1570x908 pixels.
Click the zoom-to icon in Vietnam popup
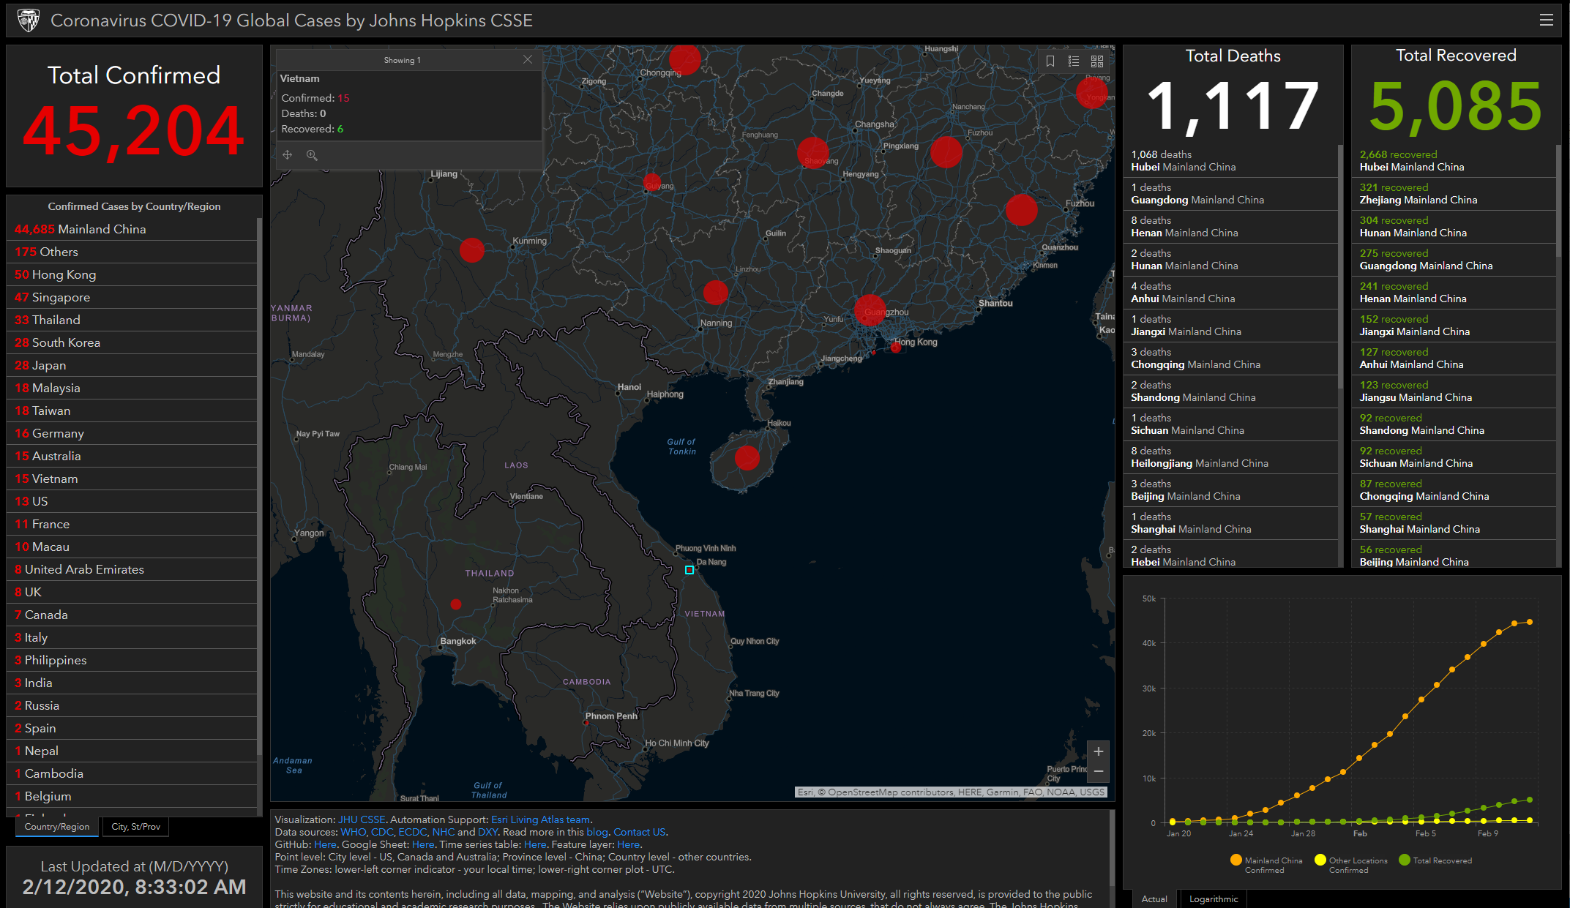[312, 155]
